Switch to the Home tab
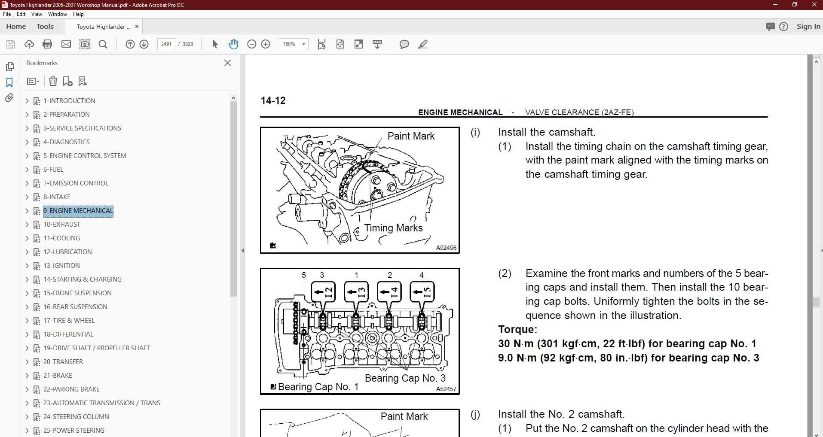The height and width of the screenshot is (437, 823). [16, 27]
